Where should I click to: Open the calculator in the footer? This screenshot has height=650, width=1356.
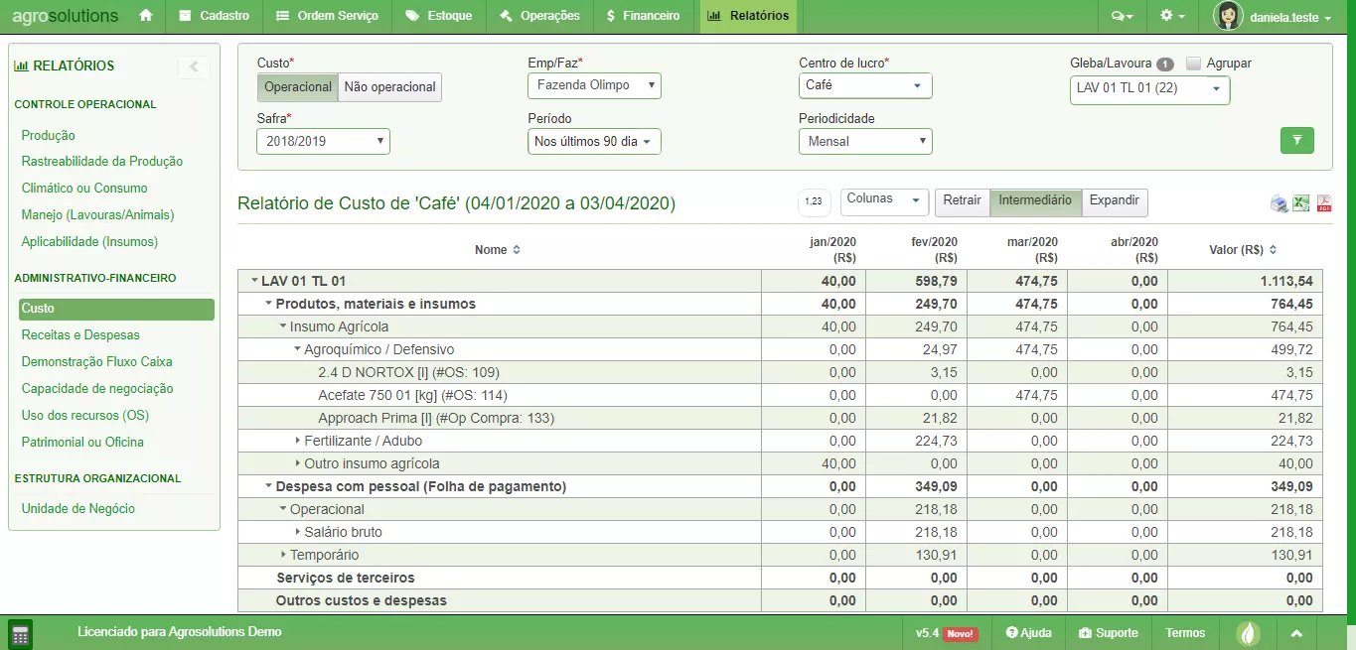coord(20,633)
